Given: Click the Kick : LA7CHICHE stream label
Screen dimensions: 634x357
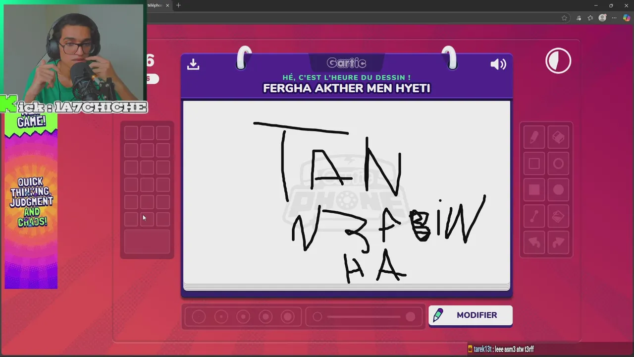Looking at the screenshot, I should [74, 107].
